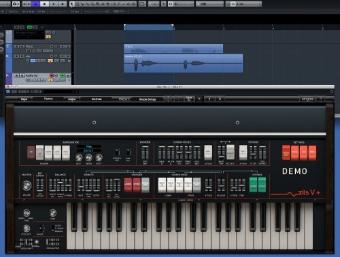The image size is (340, 257).
Task: Toggle the grey Vocoder switch next to UPPER
Action: pyautogui.click(x=146, y=185)
